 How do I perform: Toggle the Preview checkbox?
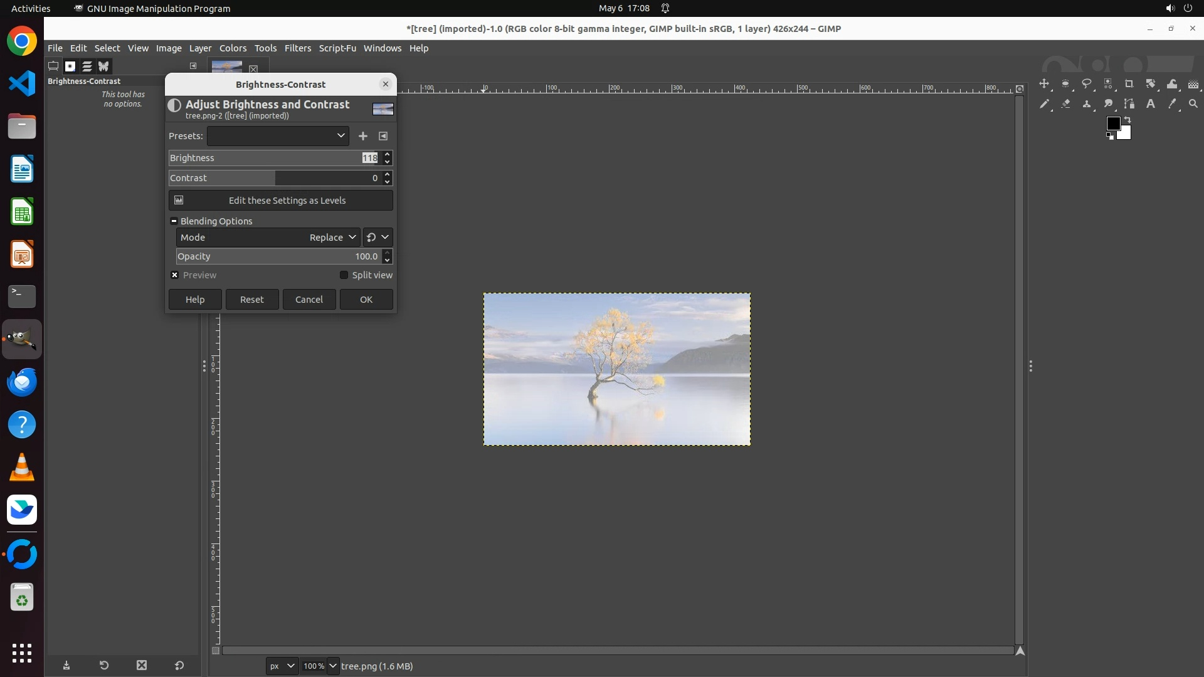pos(175,275)
